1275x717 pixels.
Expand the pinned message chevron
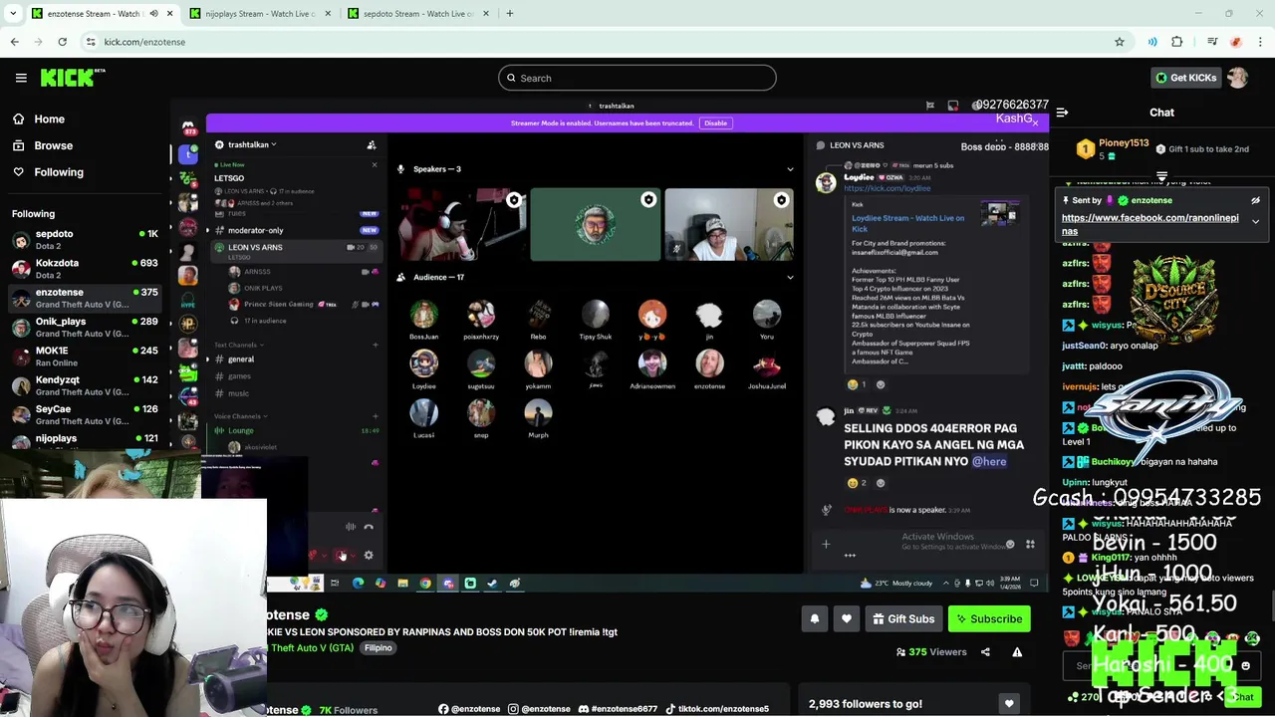(1256, 221)
